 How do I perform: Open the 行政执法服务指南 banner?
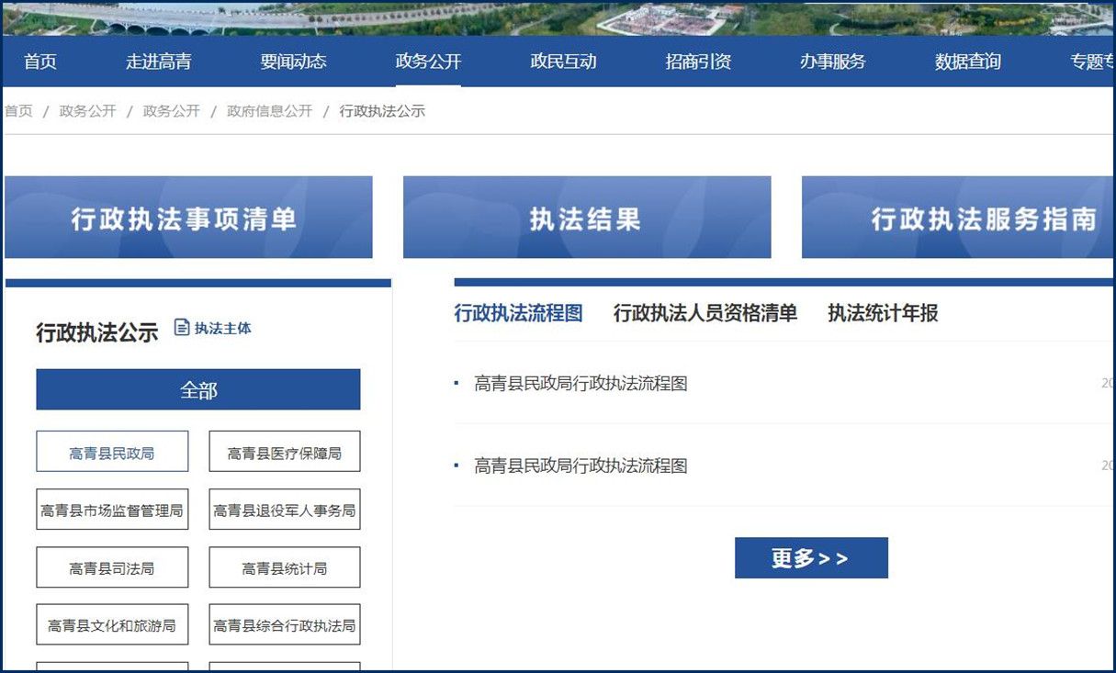click(x=957, y=218)
